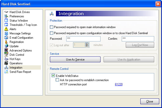Toggle password required for configuration window
Viewport: 162px width, 108px height.
tap(51, 33)
